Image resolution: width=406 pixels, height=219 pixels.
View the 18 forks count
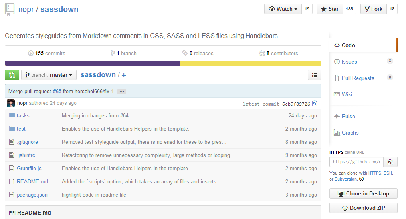392,9
